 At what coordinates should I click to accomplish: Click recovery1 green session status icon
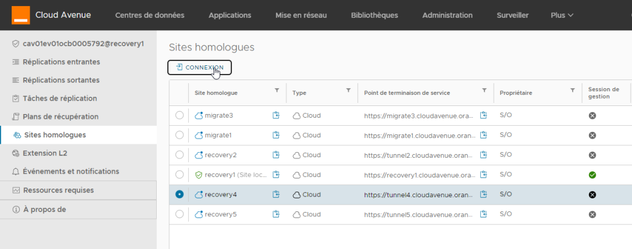point(592,175)
